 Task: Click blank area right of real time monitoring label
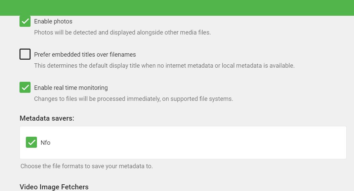[x=218, y=88]
